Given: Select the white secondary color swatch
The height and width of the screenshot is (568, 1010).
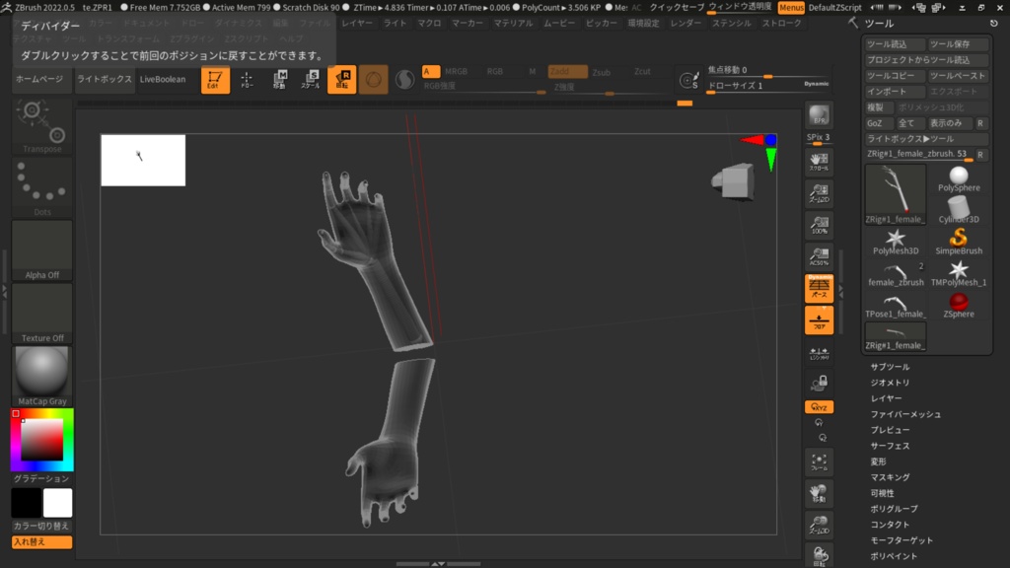Looking at the screenshot, I should (58, 503).
